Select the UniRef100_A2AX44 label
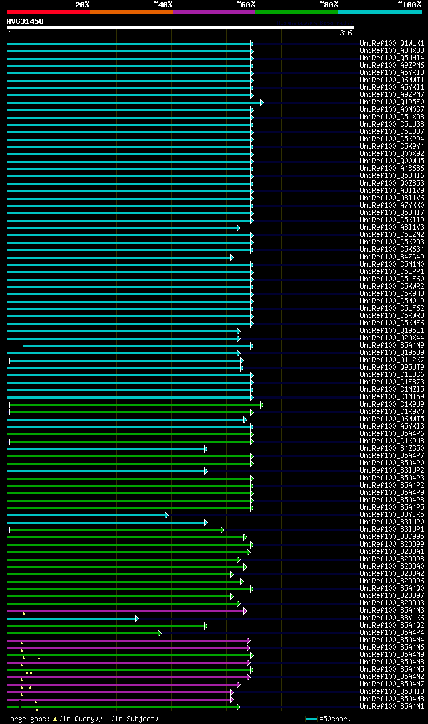 [392, 338]
